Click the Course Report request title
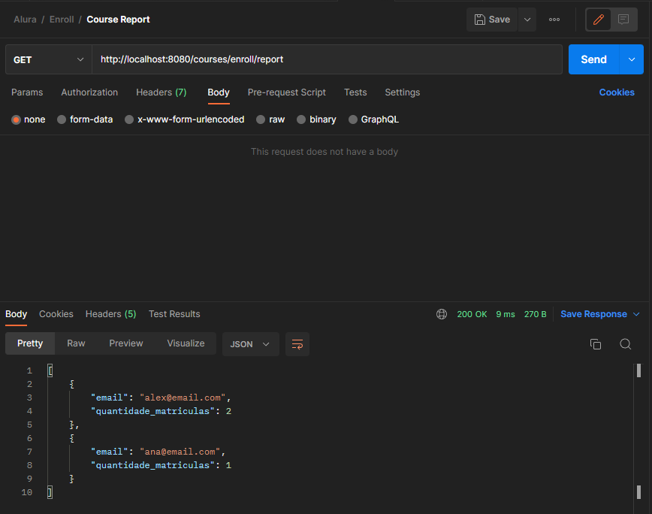652x514 pixels. [x=118, y=20]
